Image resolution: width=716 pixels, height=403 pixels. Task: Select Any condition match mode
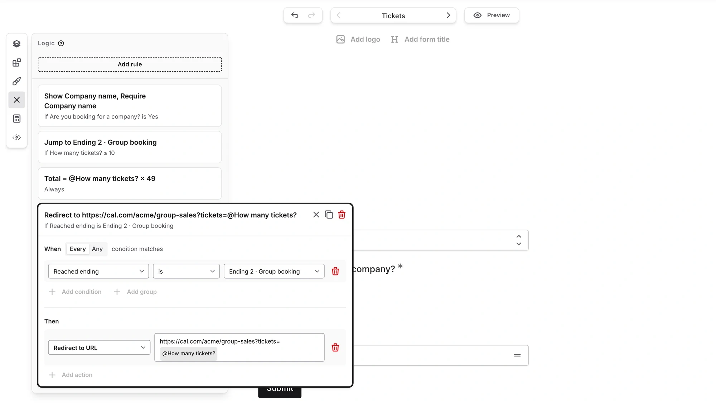tap(97, 249)
